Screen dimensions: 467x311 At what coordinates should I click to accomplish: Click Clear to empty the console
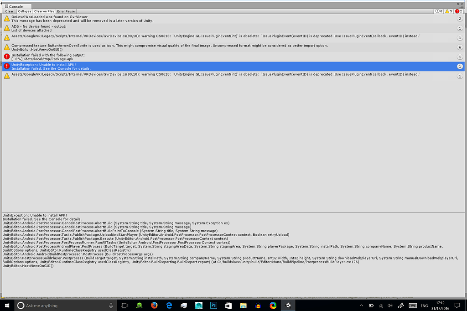pos(9,11)
